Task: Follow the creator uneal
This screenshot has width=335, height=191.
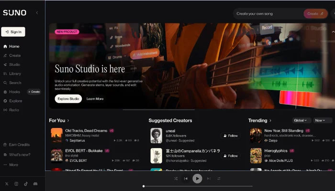Action: (230, 136)
